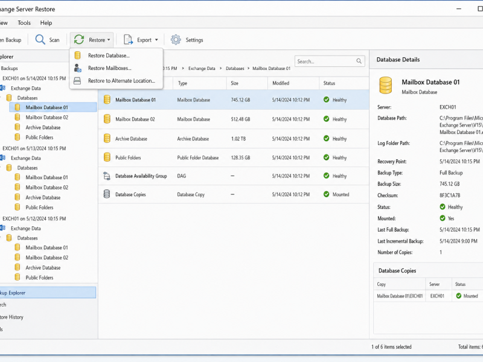Click the Exchange Data icon under 5/12/2024 backup
The height and width of the screenshot is (362, 483).
tap(3, 228)
